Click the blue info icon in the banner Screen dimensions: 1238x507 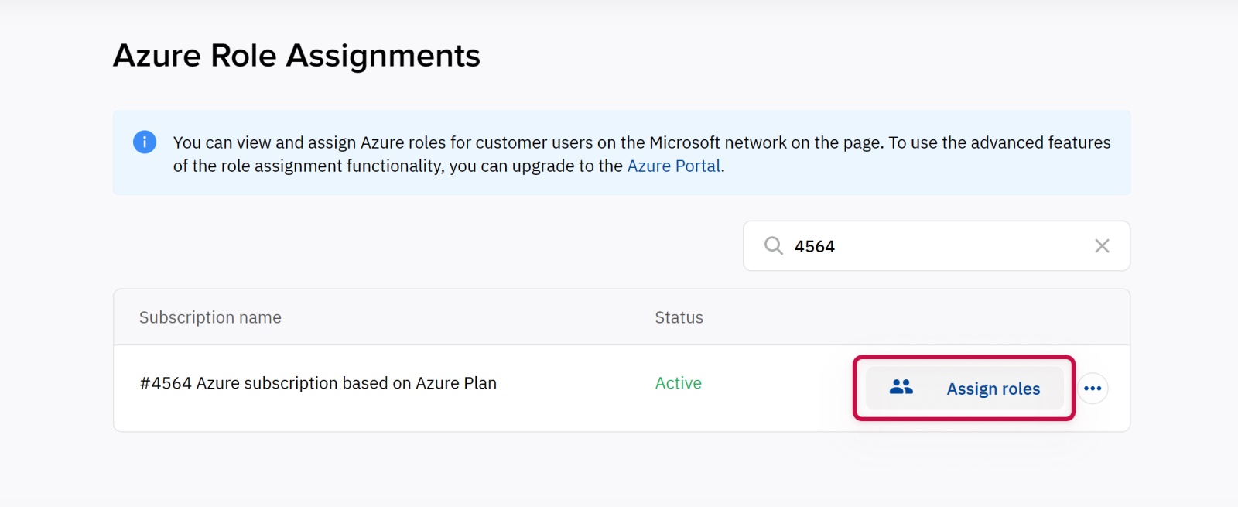tap(145, 142)
